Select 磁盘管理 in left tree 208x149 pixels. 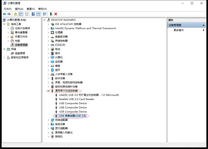(x=20, y=53)
